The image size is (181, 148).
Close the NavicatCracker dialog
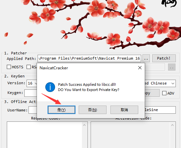(140, 68)
